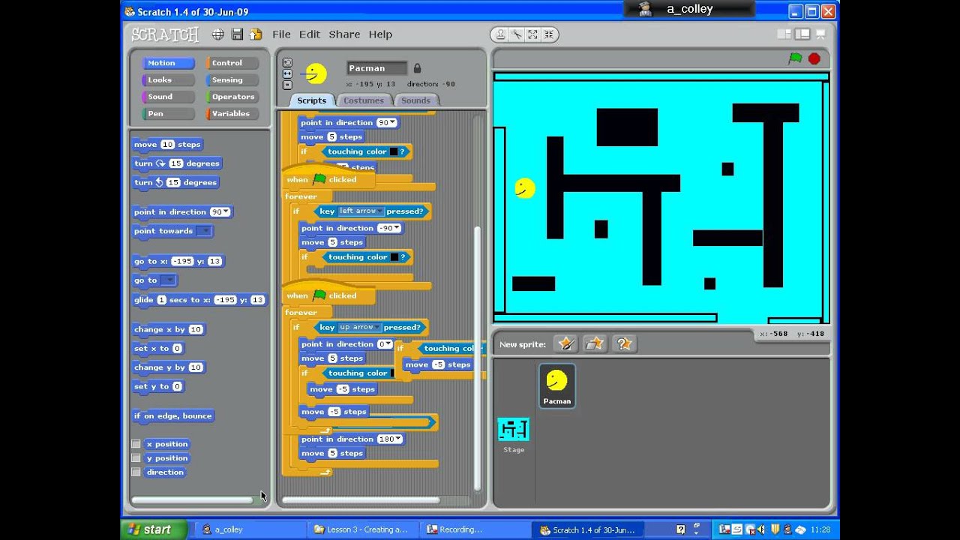
Task: Switch to the Sounds tab
Action: (415, 100)
